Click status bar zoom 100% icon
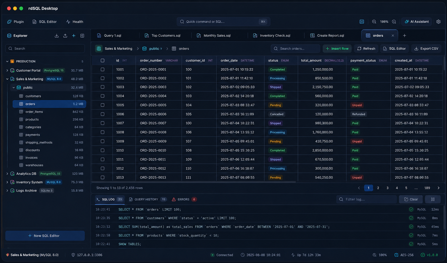 point(374,255)
